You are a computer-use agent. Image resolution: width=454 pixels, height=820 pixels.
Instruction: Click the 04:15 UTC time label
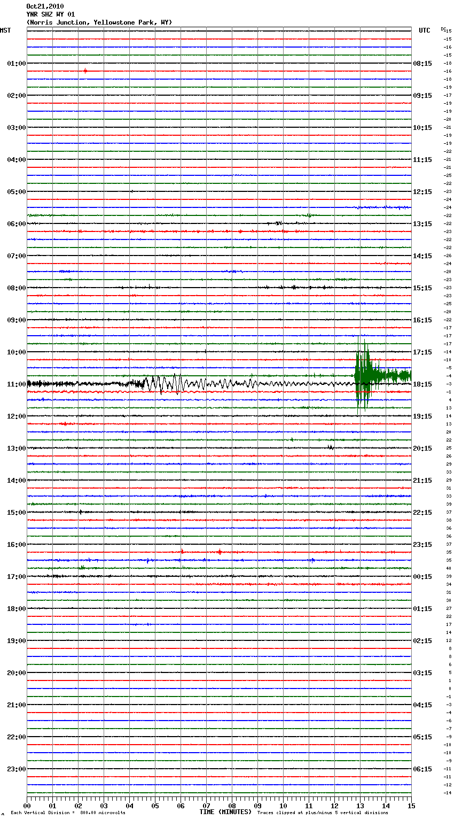422,705
